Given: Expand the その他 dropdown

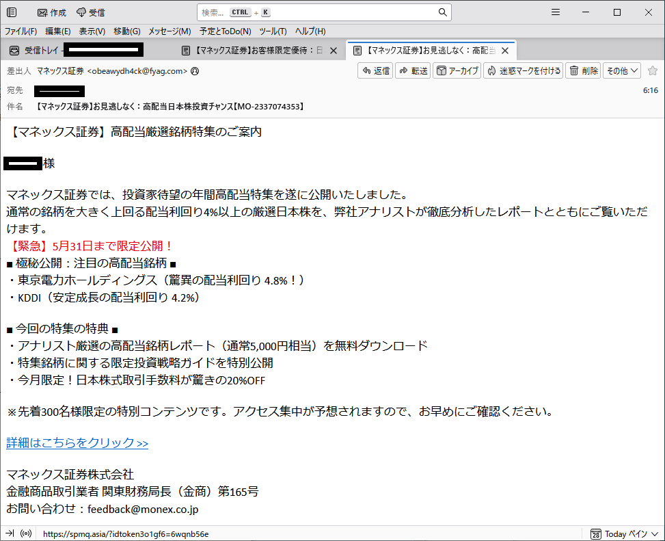Looking at the screenshot, I should (622, 71).
